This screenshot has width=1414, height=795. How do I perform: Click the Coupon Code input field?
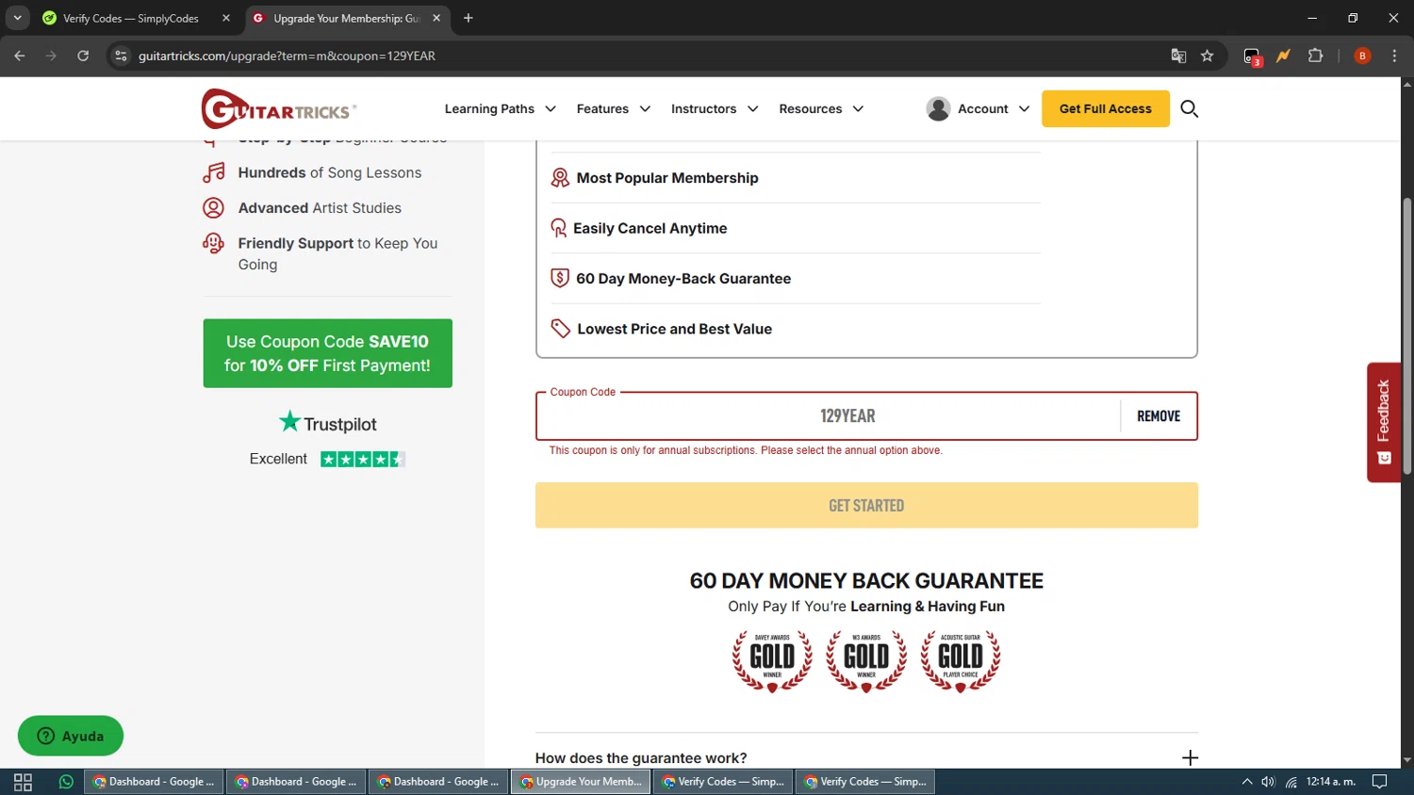(x=829, y=416)
